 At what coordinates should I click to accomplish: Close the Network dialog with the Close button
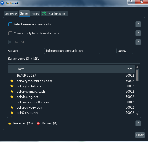(x=140, y=135)
